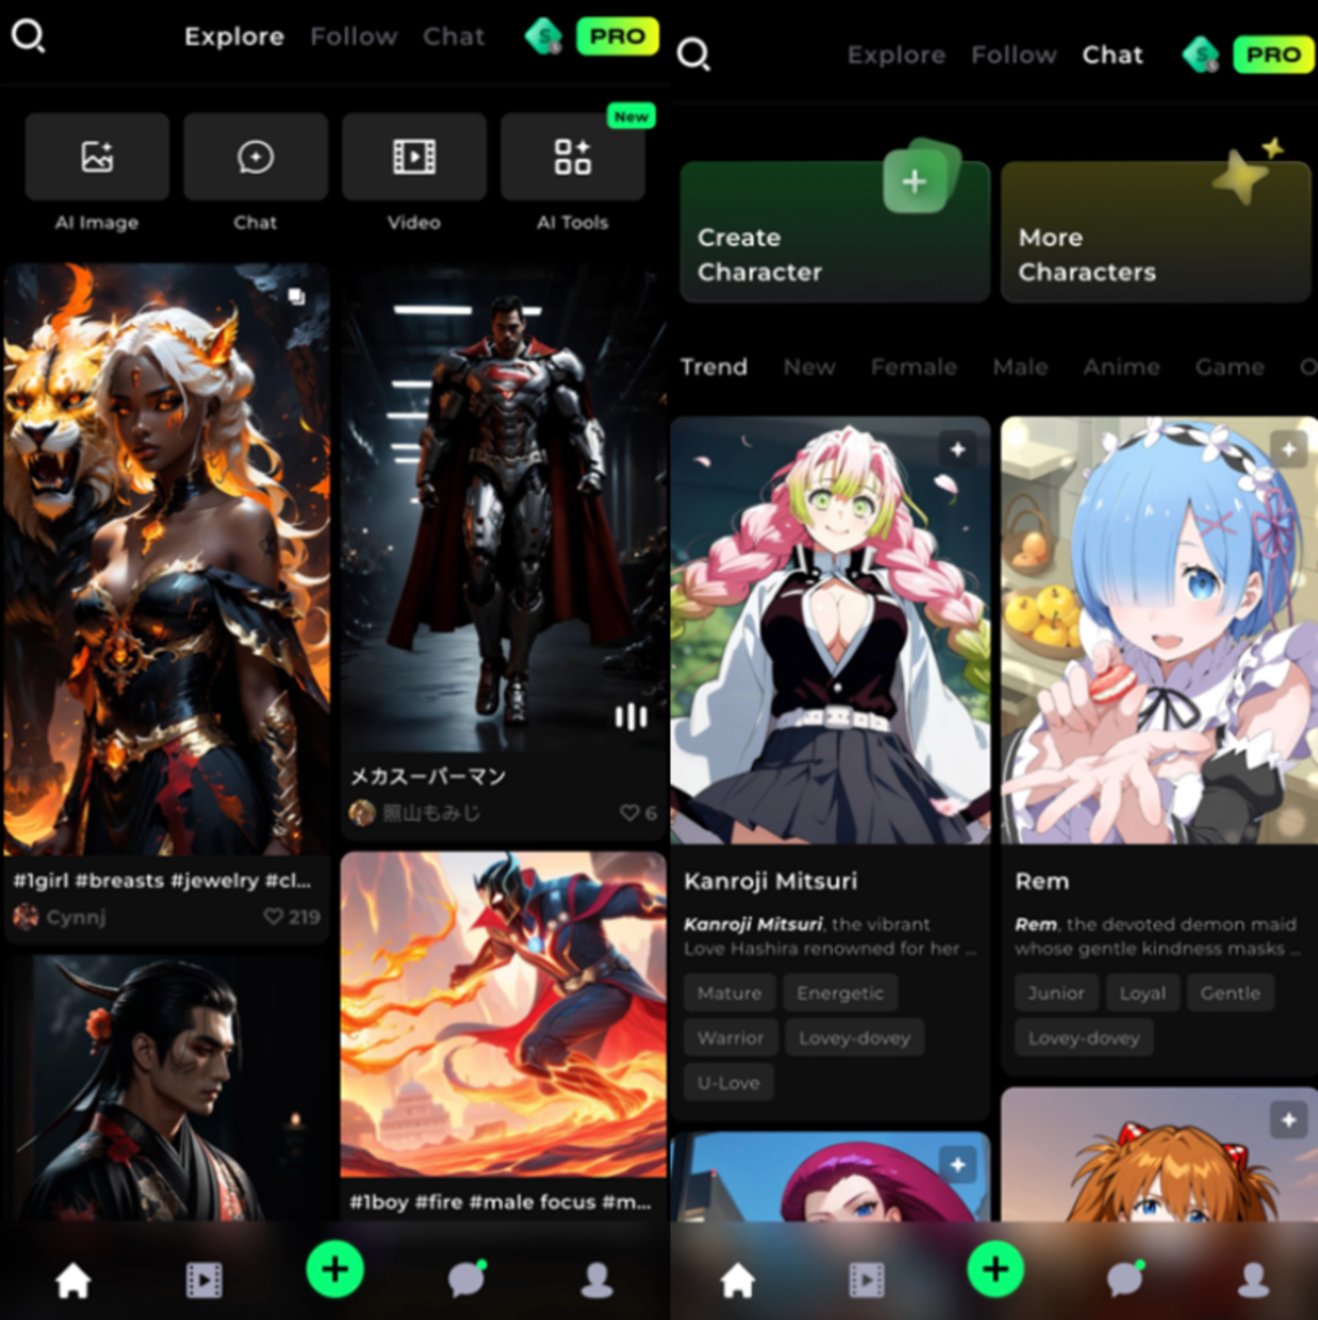Open chat bubble icon in right bottom bar
Screen dimensions: 1318x1320
pos(1125,1279)
